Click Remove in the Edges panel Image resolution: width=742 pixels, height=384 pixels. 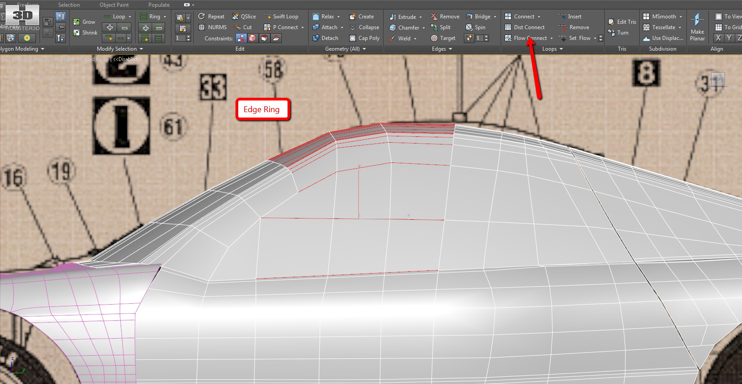point(445,17)
